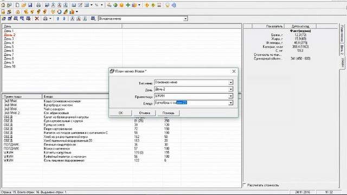This screenshot has height=195, width=347.
Task: Switch to the 'День 2' vertical tab on the right
Action: [342, 50]
